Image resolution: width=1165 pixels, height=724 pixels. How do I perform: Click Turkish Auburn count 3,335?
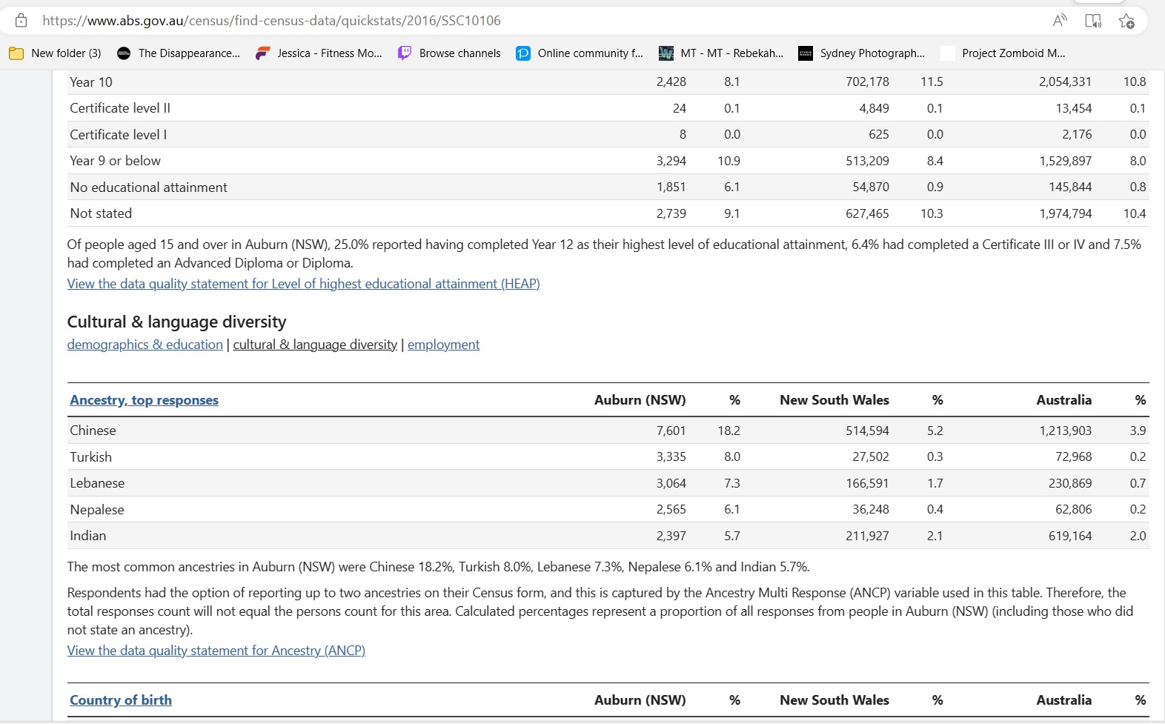[x=671, y=457]
